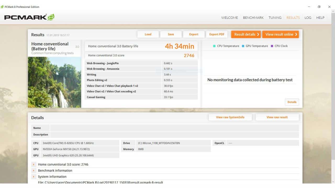Click View result online
Viewport: 335px width, 188px height.
tap(281, 34)
